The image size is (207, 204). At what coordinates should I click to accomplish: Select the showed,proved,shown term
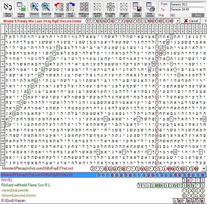pyautogui.click(x=19, y=195)
